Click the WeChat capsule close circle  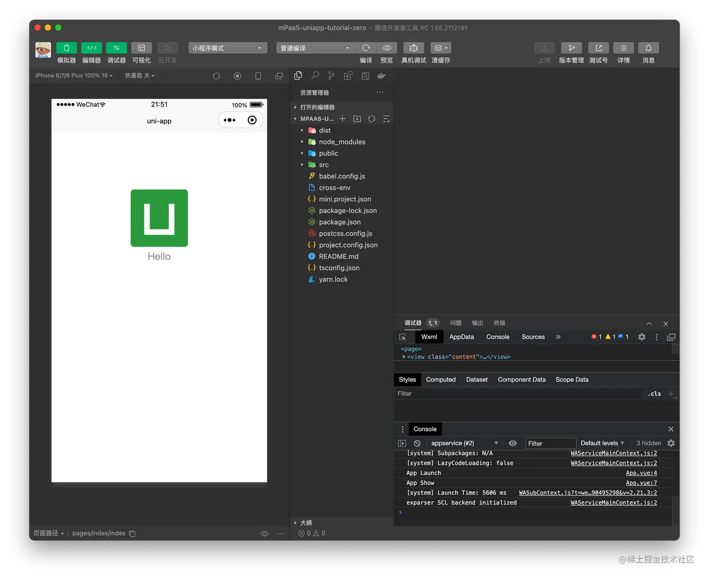point(252,120)
